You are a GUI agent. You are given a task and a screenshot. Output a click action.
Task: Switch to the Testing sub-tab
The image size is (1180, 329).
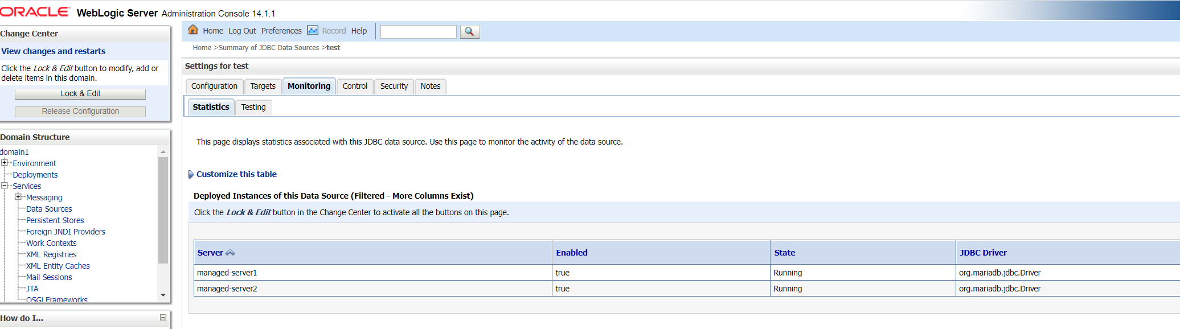(253, 107)
